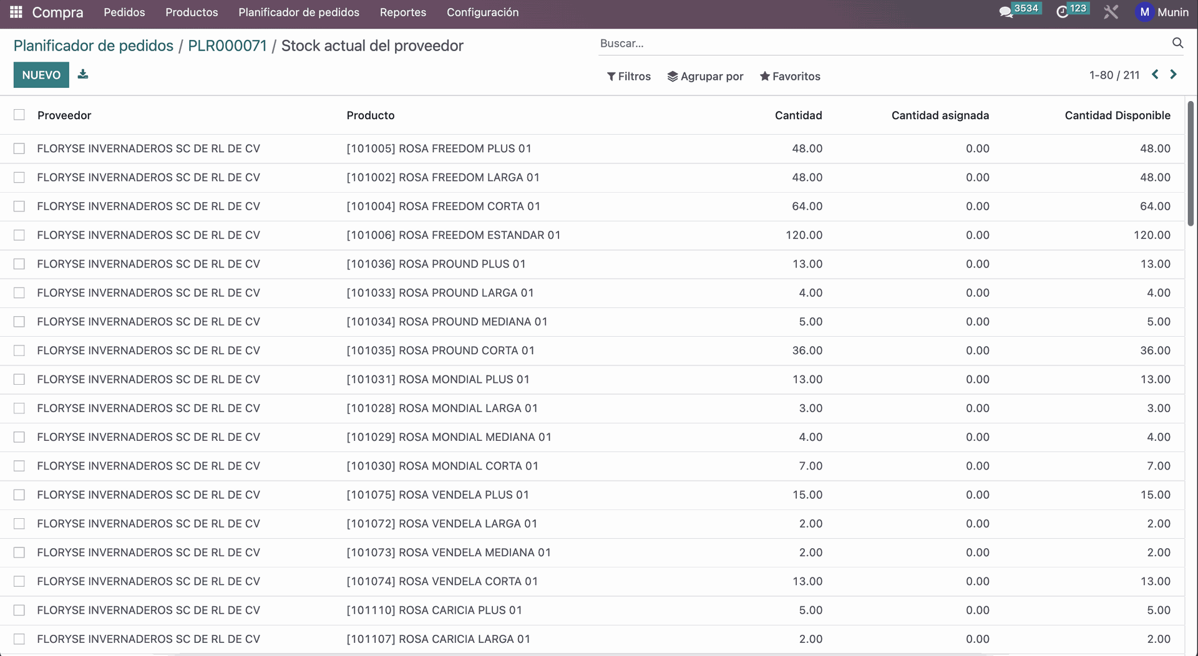This screenshot has height=656, width=1198.
Task: Sort by the Cantidad Disponible column header
Action: pyautogui.click(x=1117, y=115)
